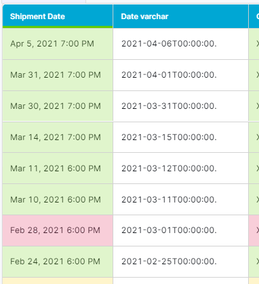Click the 2021-03-12T00:00:00 varchar cell
Screen dimensions: 259x284
181,168
